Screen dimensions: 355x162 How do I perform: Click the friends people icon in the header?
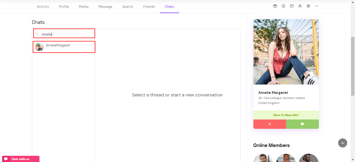coord(300,6)
